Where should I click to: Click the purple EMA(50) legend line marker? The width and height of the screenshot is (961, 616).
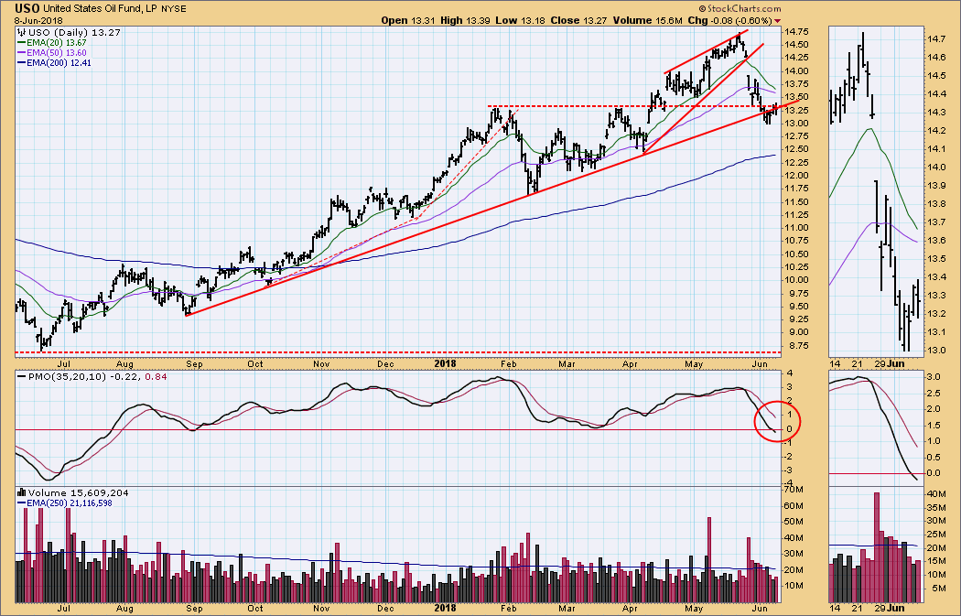21,53
